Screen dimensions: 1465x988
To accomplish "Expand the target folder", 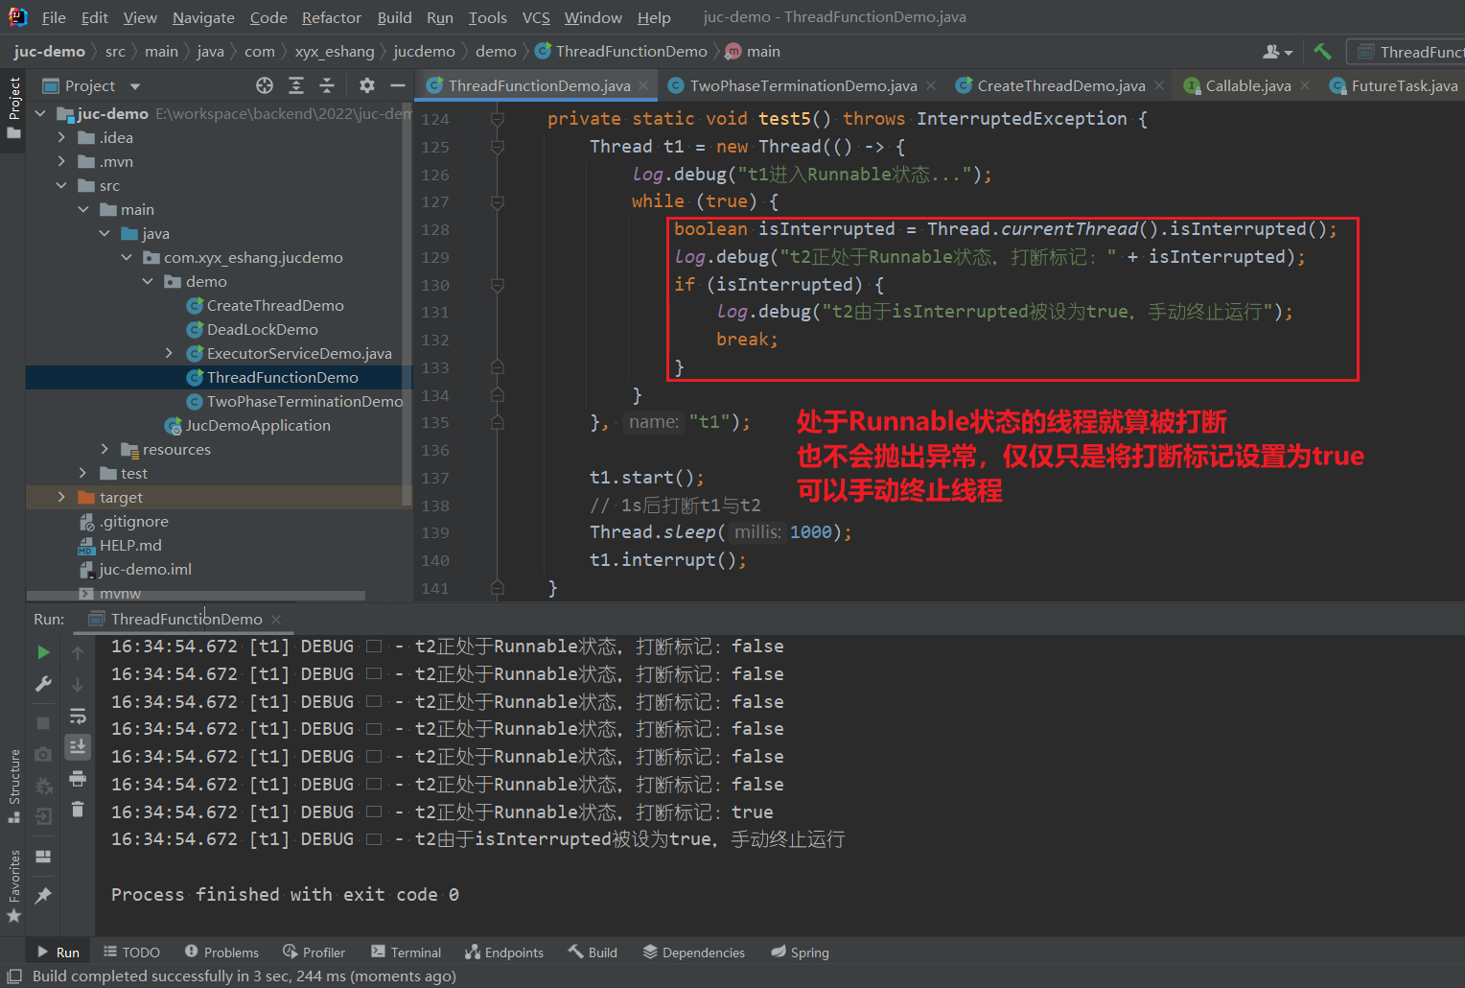I will tap(61, 497).
